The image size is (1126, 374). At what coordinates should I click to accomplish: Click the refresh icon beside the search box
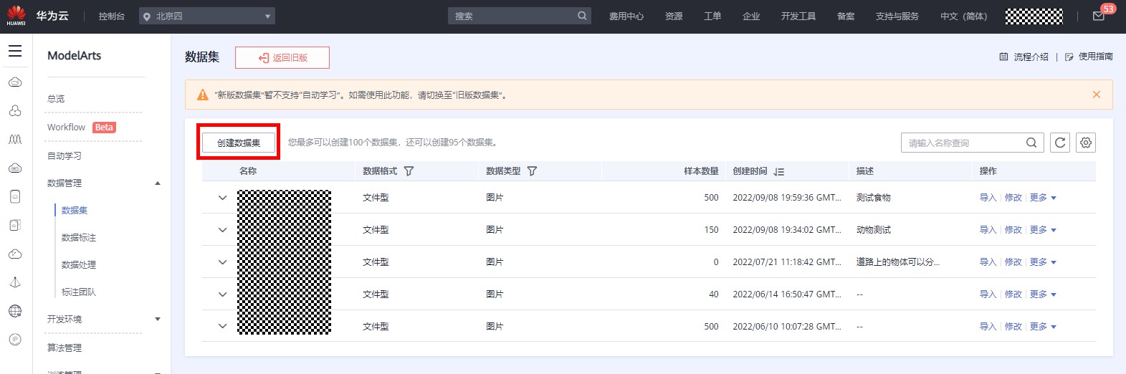pyautogui.click(x=1060, y=143)
